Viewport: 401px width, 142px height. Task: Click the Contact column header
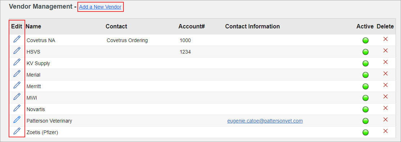coord(116,26)
